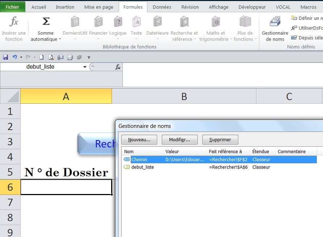Click the Définir un nom icon
Screen dimensions: 323x237
point(294,18)
